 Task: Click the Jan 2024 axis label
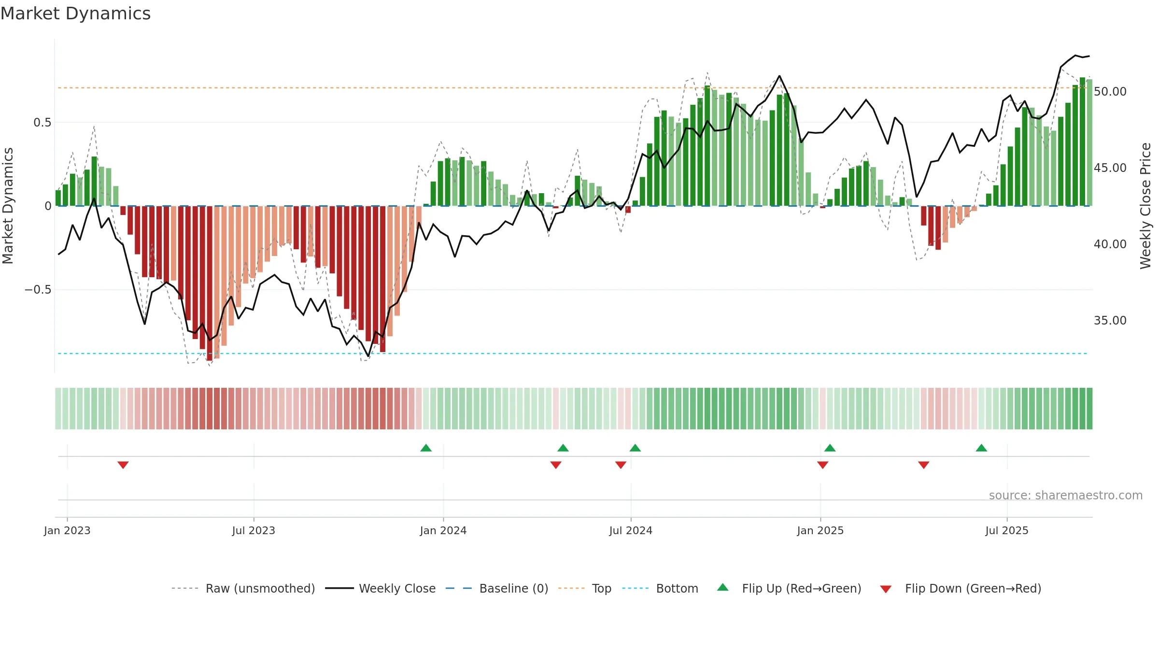coord(443,530)
